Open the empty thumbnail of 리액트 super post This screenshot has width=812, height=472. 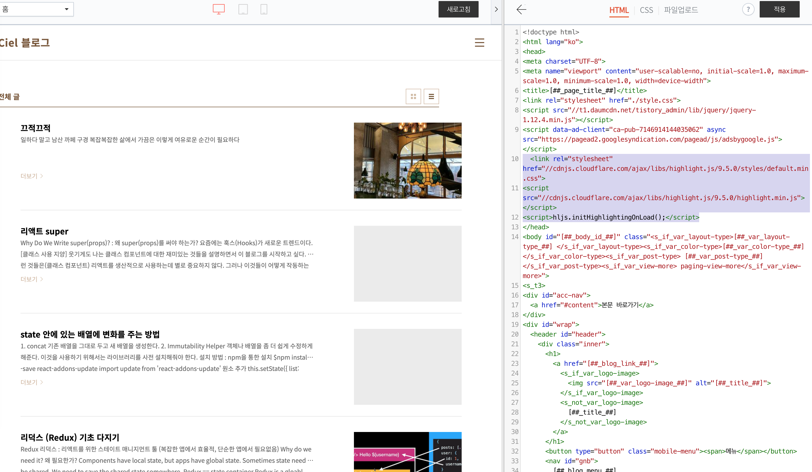tap(407, 263)
